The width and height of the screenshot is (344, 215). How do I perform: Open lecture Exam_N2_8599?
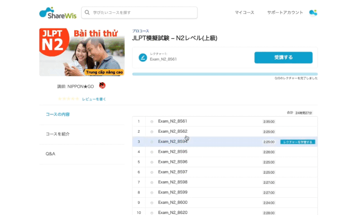pyautogui.click(x=173, y=192)
